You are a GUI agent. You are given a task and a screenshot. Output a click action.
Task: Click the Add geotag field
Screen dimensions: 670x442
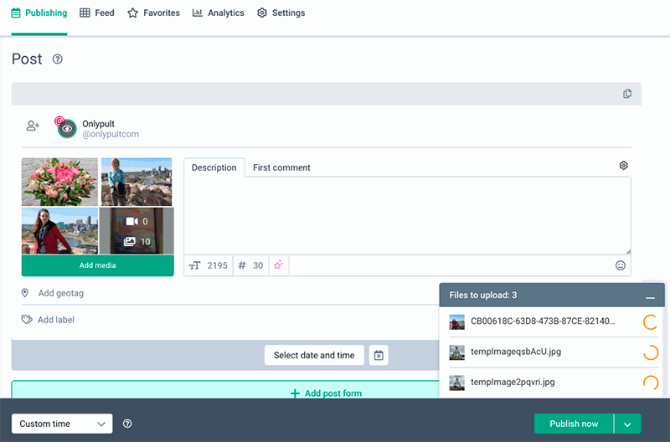[60, 293]
